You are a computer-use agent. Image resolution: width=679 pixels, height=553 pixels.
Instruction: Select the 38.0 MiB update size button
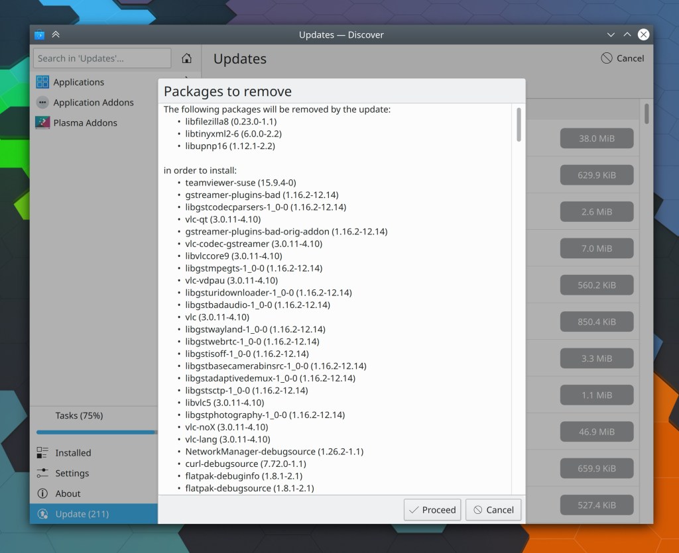[x=596, y=138]
